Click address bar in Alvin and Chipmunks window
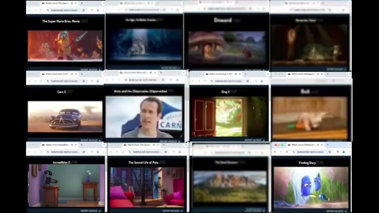Screen dimensions: 379x213 pos(144,80)
